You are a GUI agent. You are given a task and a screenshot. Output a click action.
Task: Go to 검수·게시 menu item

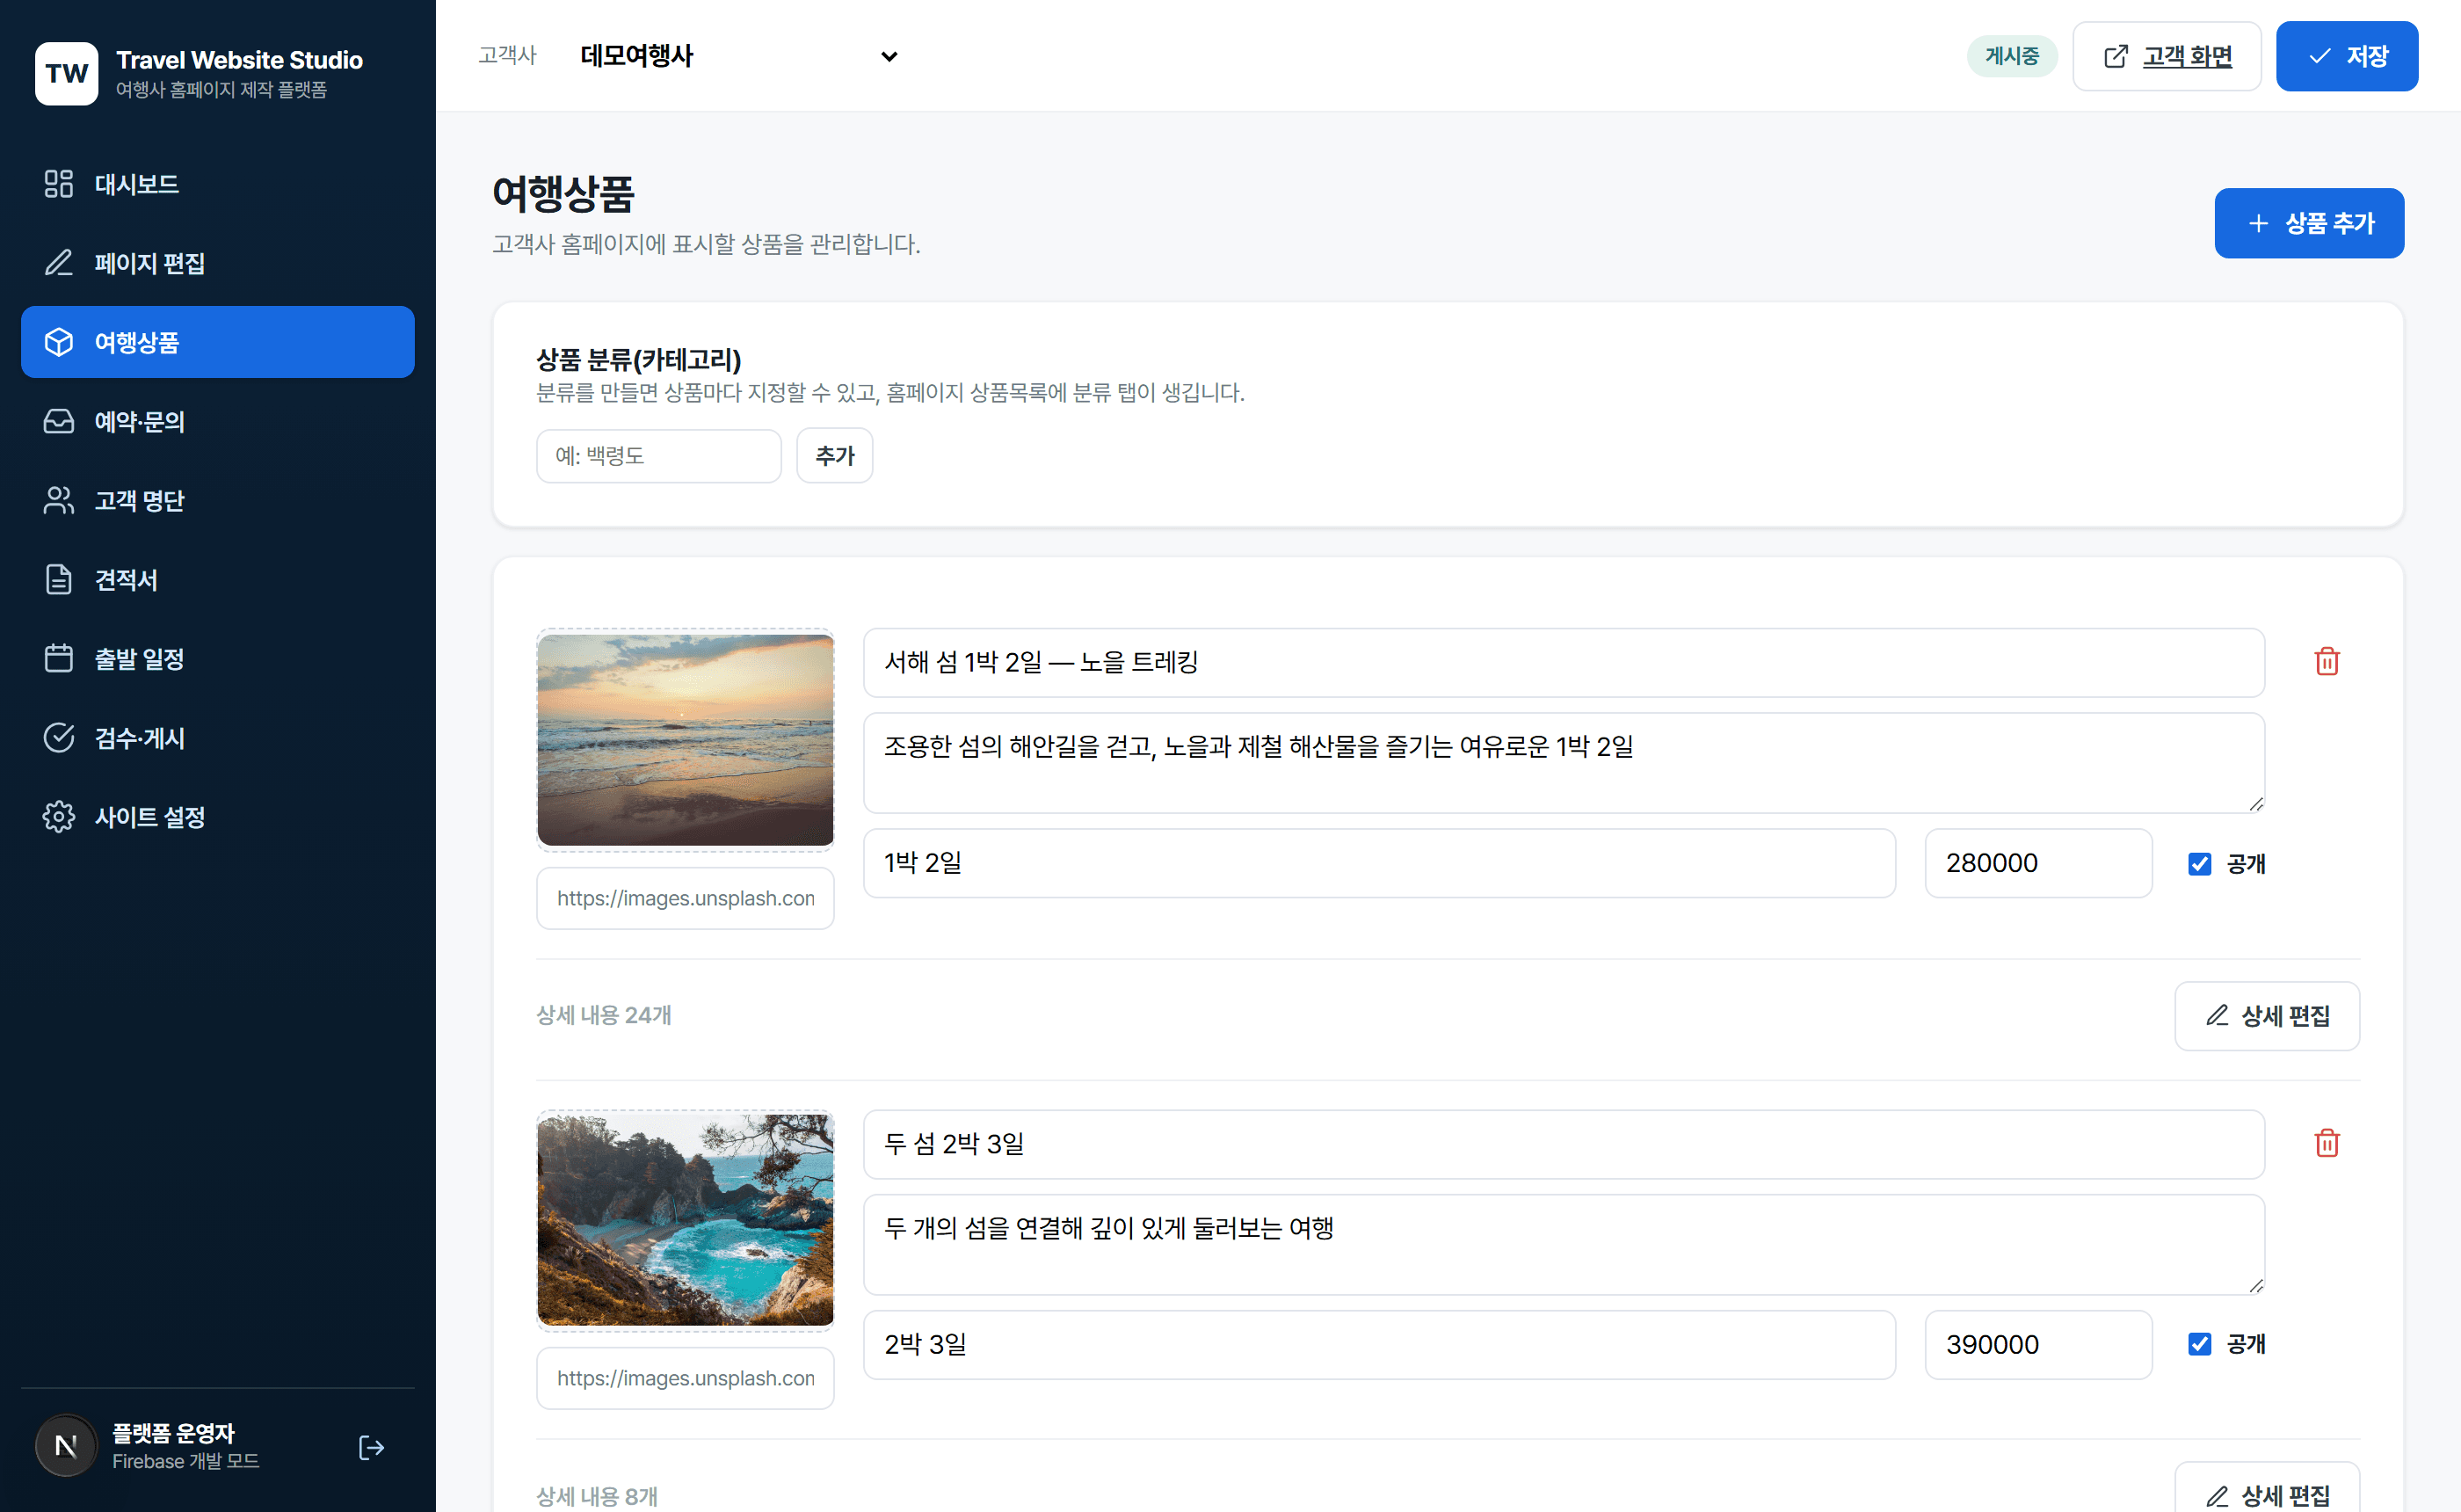point(218,737)
